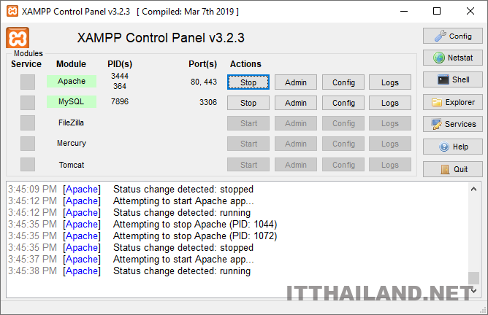Click the FileZilla module name
Image resolution: width=488 pixels, height=315 pixels.
click(x=72, y=122)
